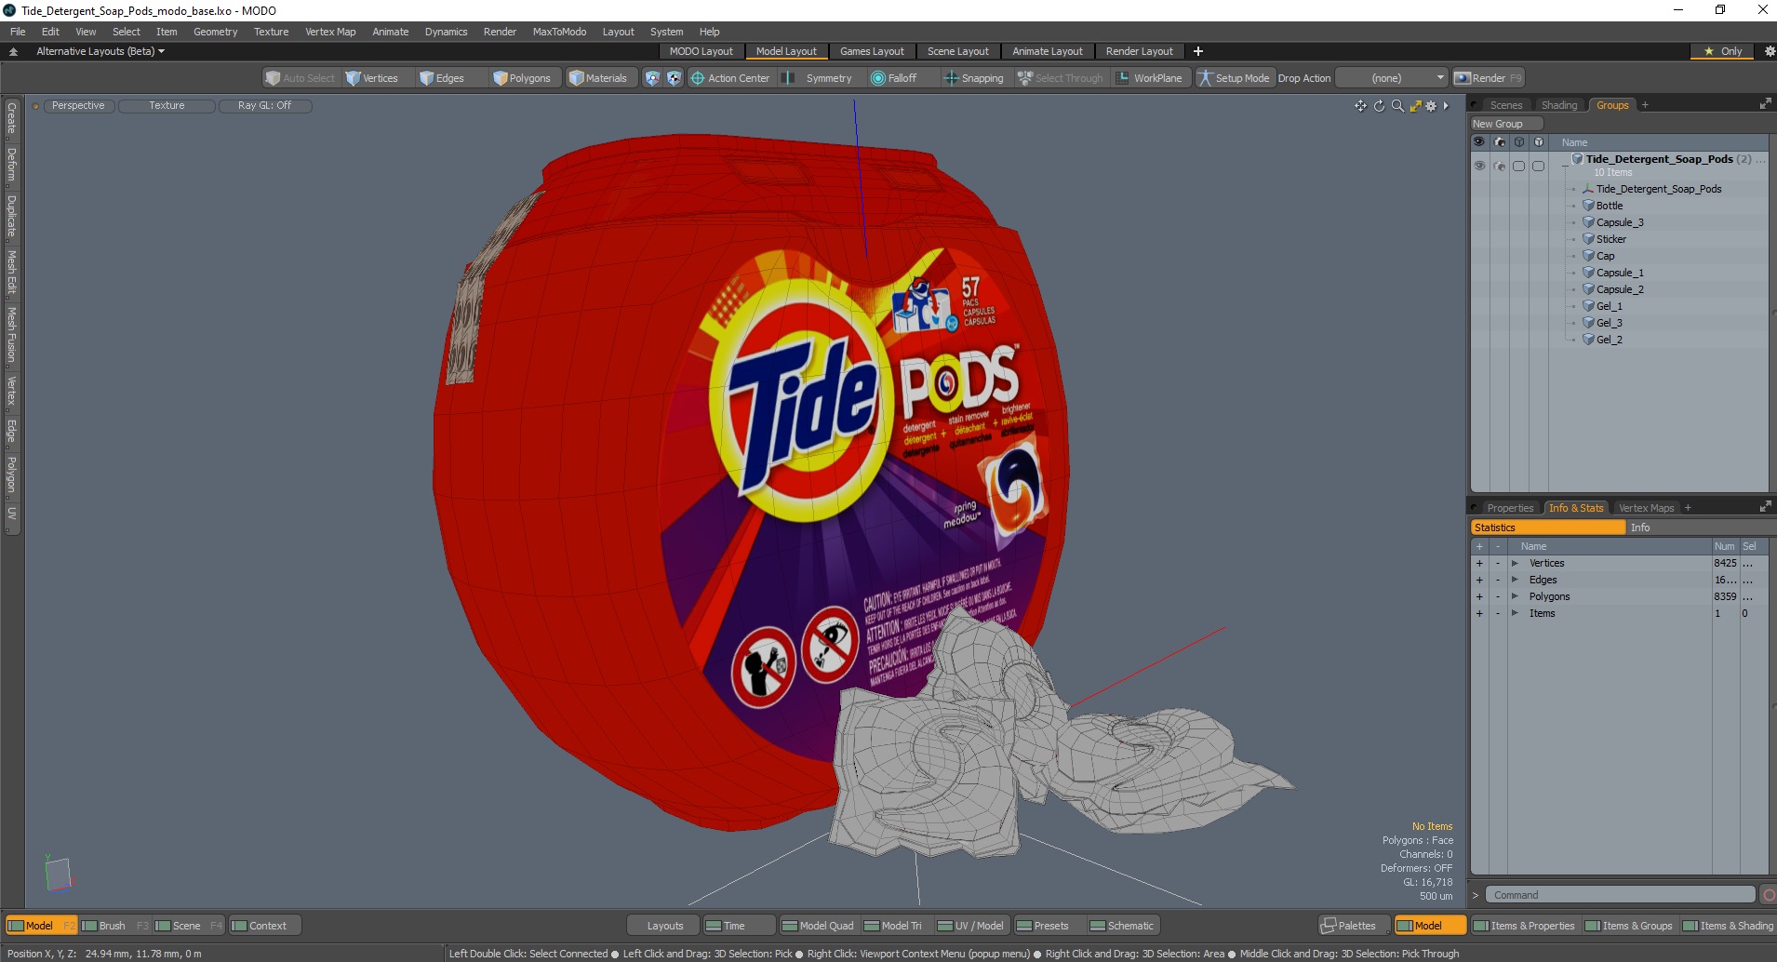
Task: Toggle the second checkbox of Tide_Detergent_Soap_Pods group
Action: [x=1538, y=166]
